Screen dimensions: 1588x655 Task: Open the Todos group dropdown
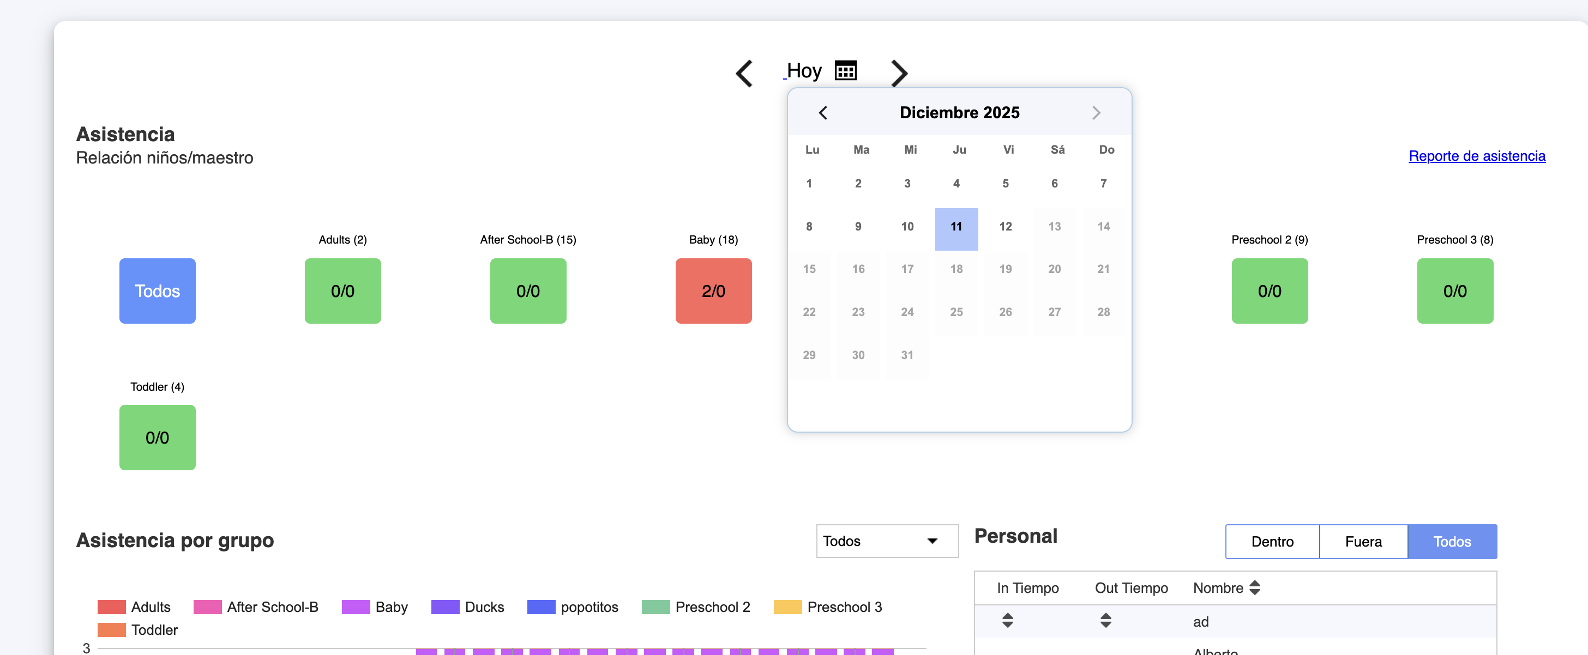(x=887, y=541)
